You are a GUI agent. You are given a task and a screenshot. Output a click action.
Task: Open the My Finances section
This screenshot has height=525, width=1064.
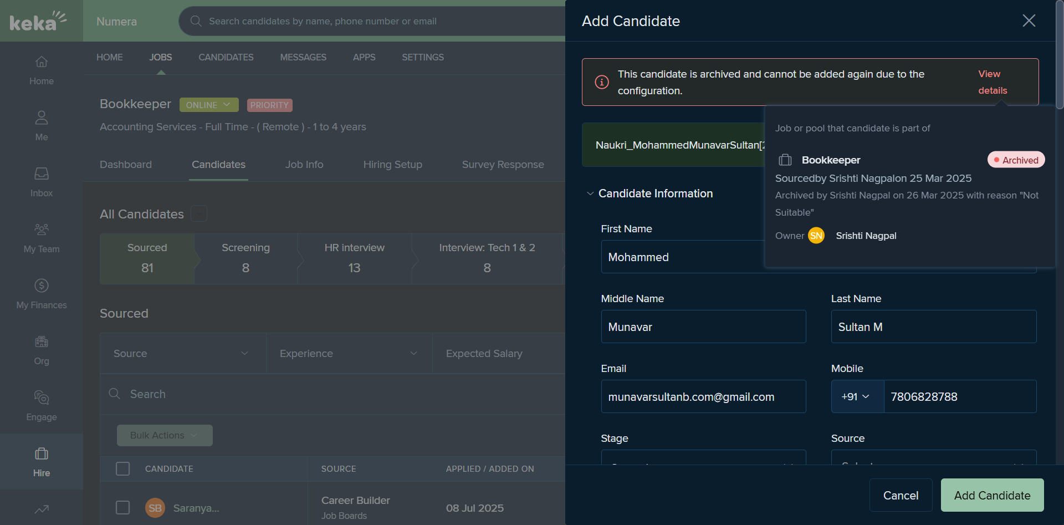[x=42, y=294]
